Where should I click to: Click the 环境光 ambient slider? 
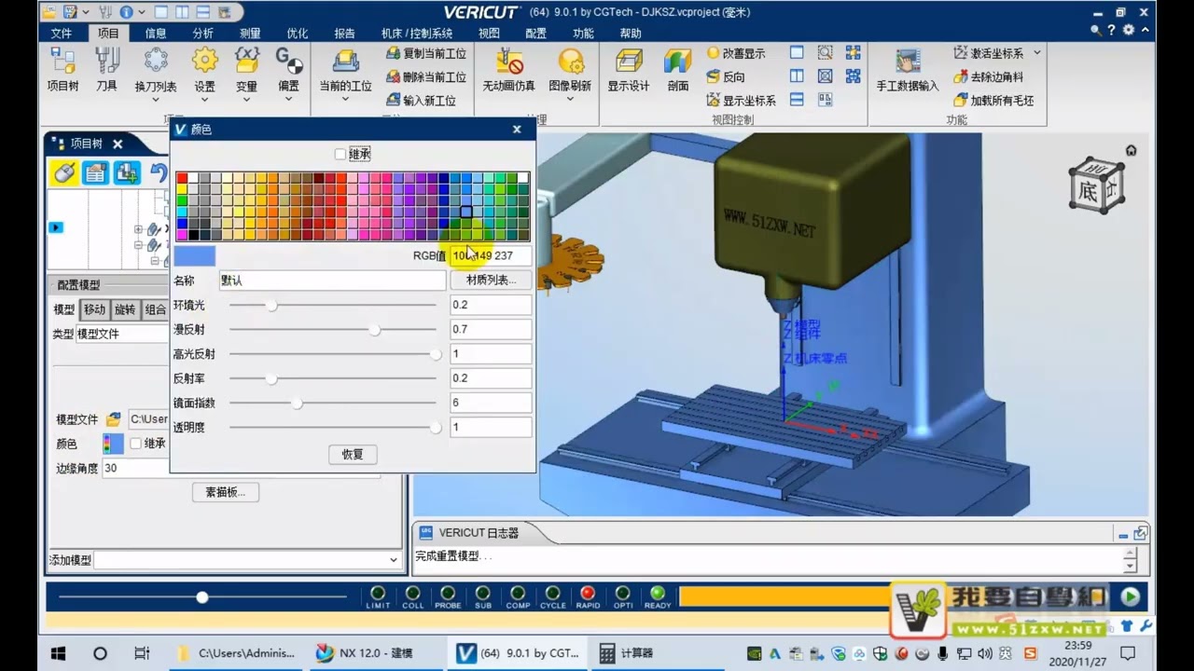[332, 305]
